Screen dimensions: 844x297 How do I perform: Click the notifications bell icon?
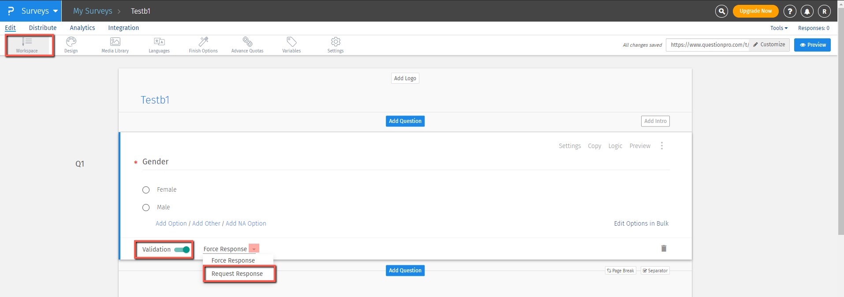[x=807, y=11]
